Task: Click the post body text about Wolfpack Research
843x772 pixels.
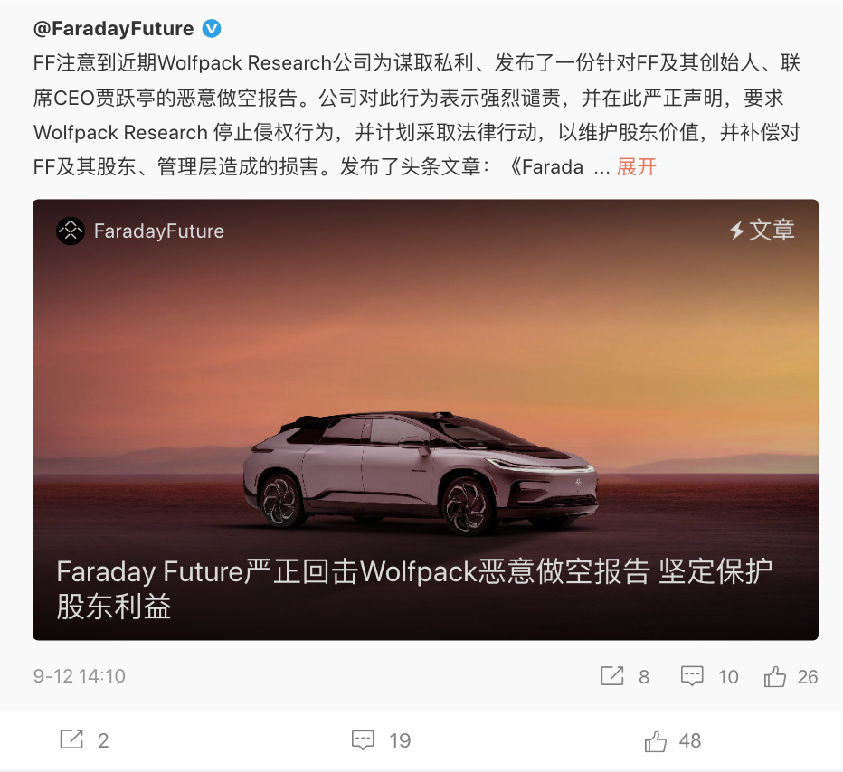Action: coord(417,115)
